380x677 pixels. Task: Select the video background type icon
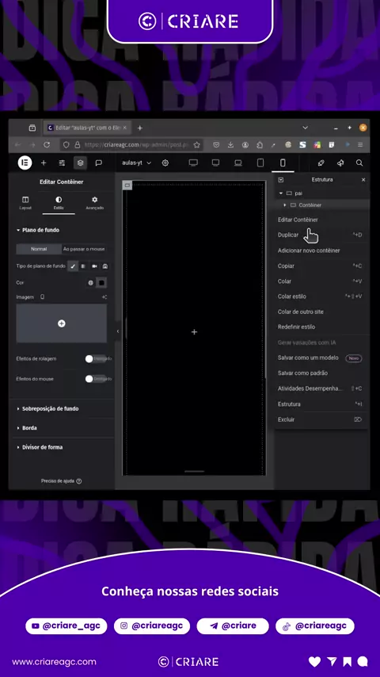(94, 266)
